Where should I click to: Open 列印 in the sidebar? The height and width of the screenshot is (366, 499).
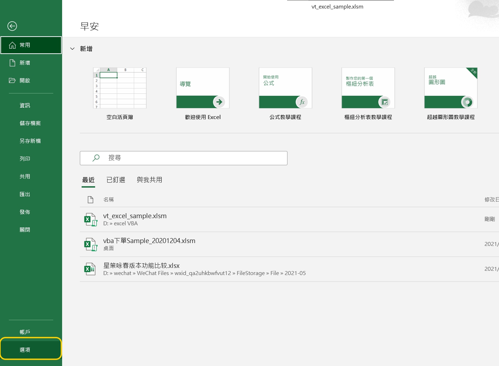pos(31,159)
